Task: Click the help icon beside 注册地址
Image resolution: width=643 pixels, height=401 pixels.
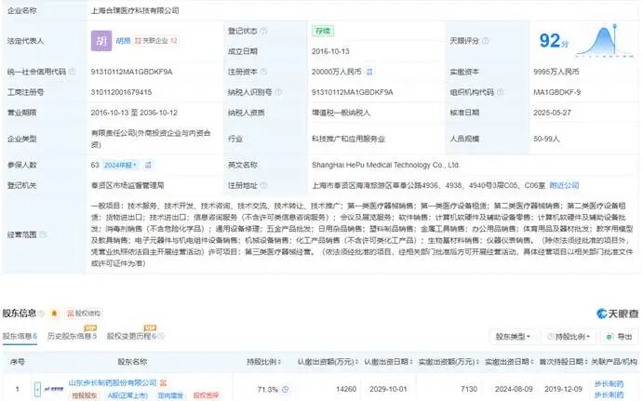Action: coord(263,185)
